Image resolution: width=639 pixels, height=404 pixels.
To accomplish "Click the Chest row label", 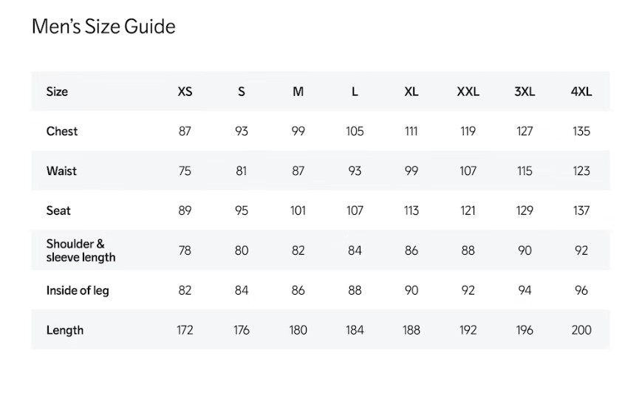I will coord(62,131).
